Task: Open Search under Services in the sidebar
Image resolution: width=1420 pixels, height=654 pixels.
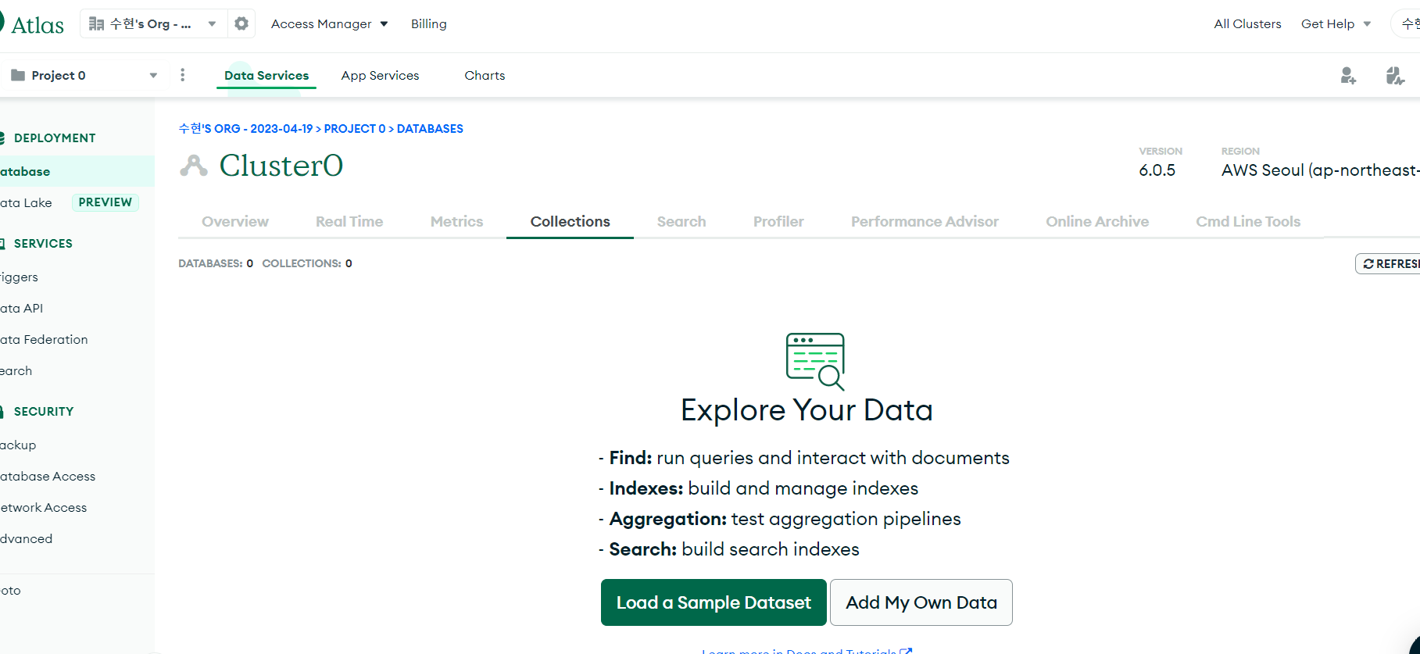Action: 16,370
